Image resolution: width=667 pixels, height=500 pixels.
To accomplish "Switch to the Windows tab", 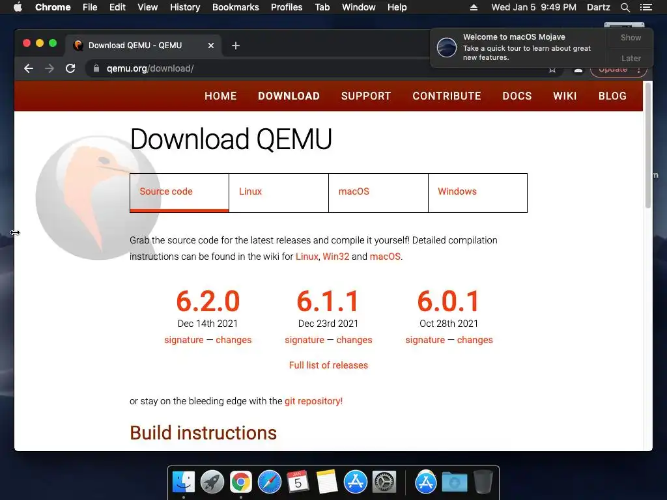I will click(477, 193).
